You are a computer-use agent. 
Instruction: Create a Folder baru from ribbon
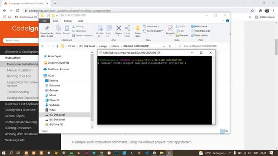(138, 31)
